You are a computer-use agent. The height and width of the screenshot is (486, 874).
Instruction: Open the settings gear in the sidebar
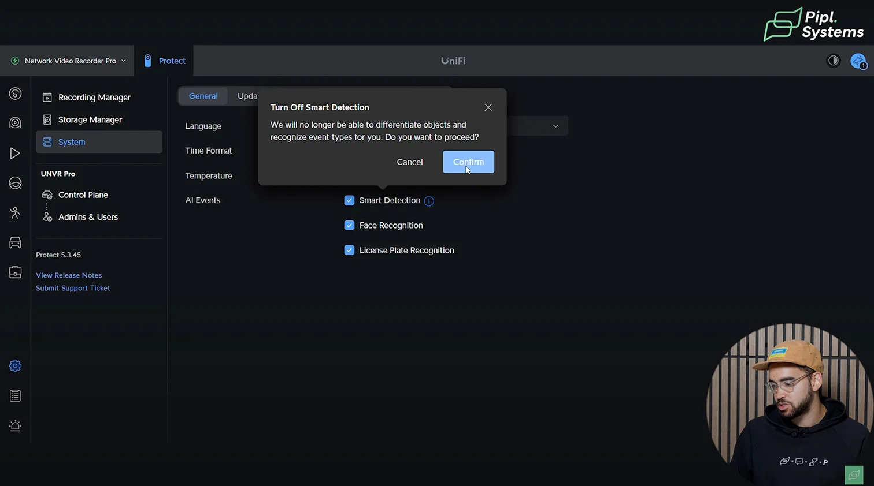[x=15, y=366]
